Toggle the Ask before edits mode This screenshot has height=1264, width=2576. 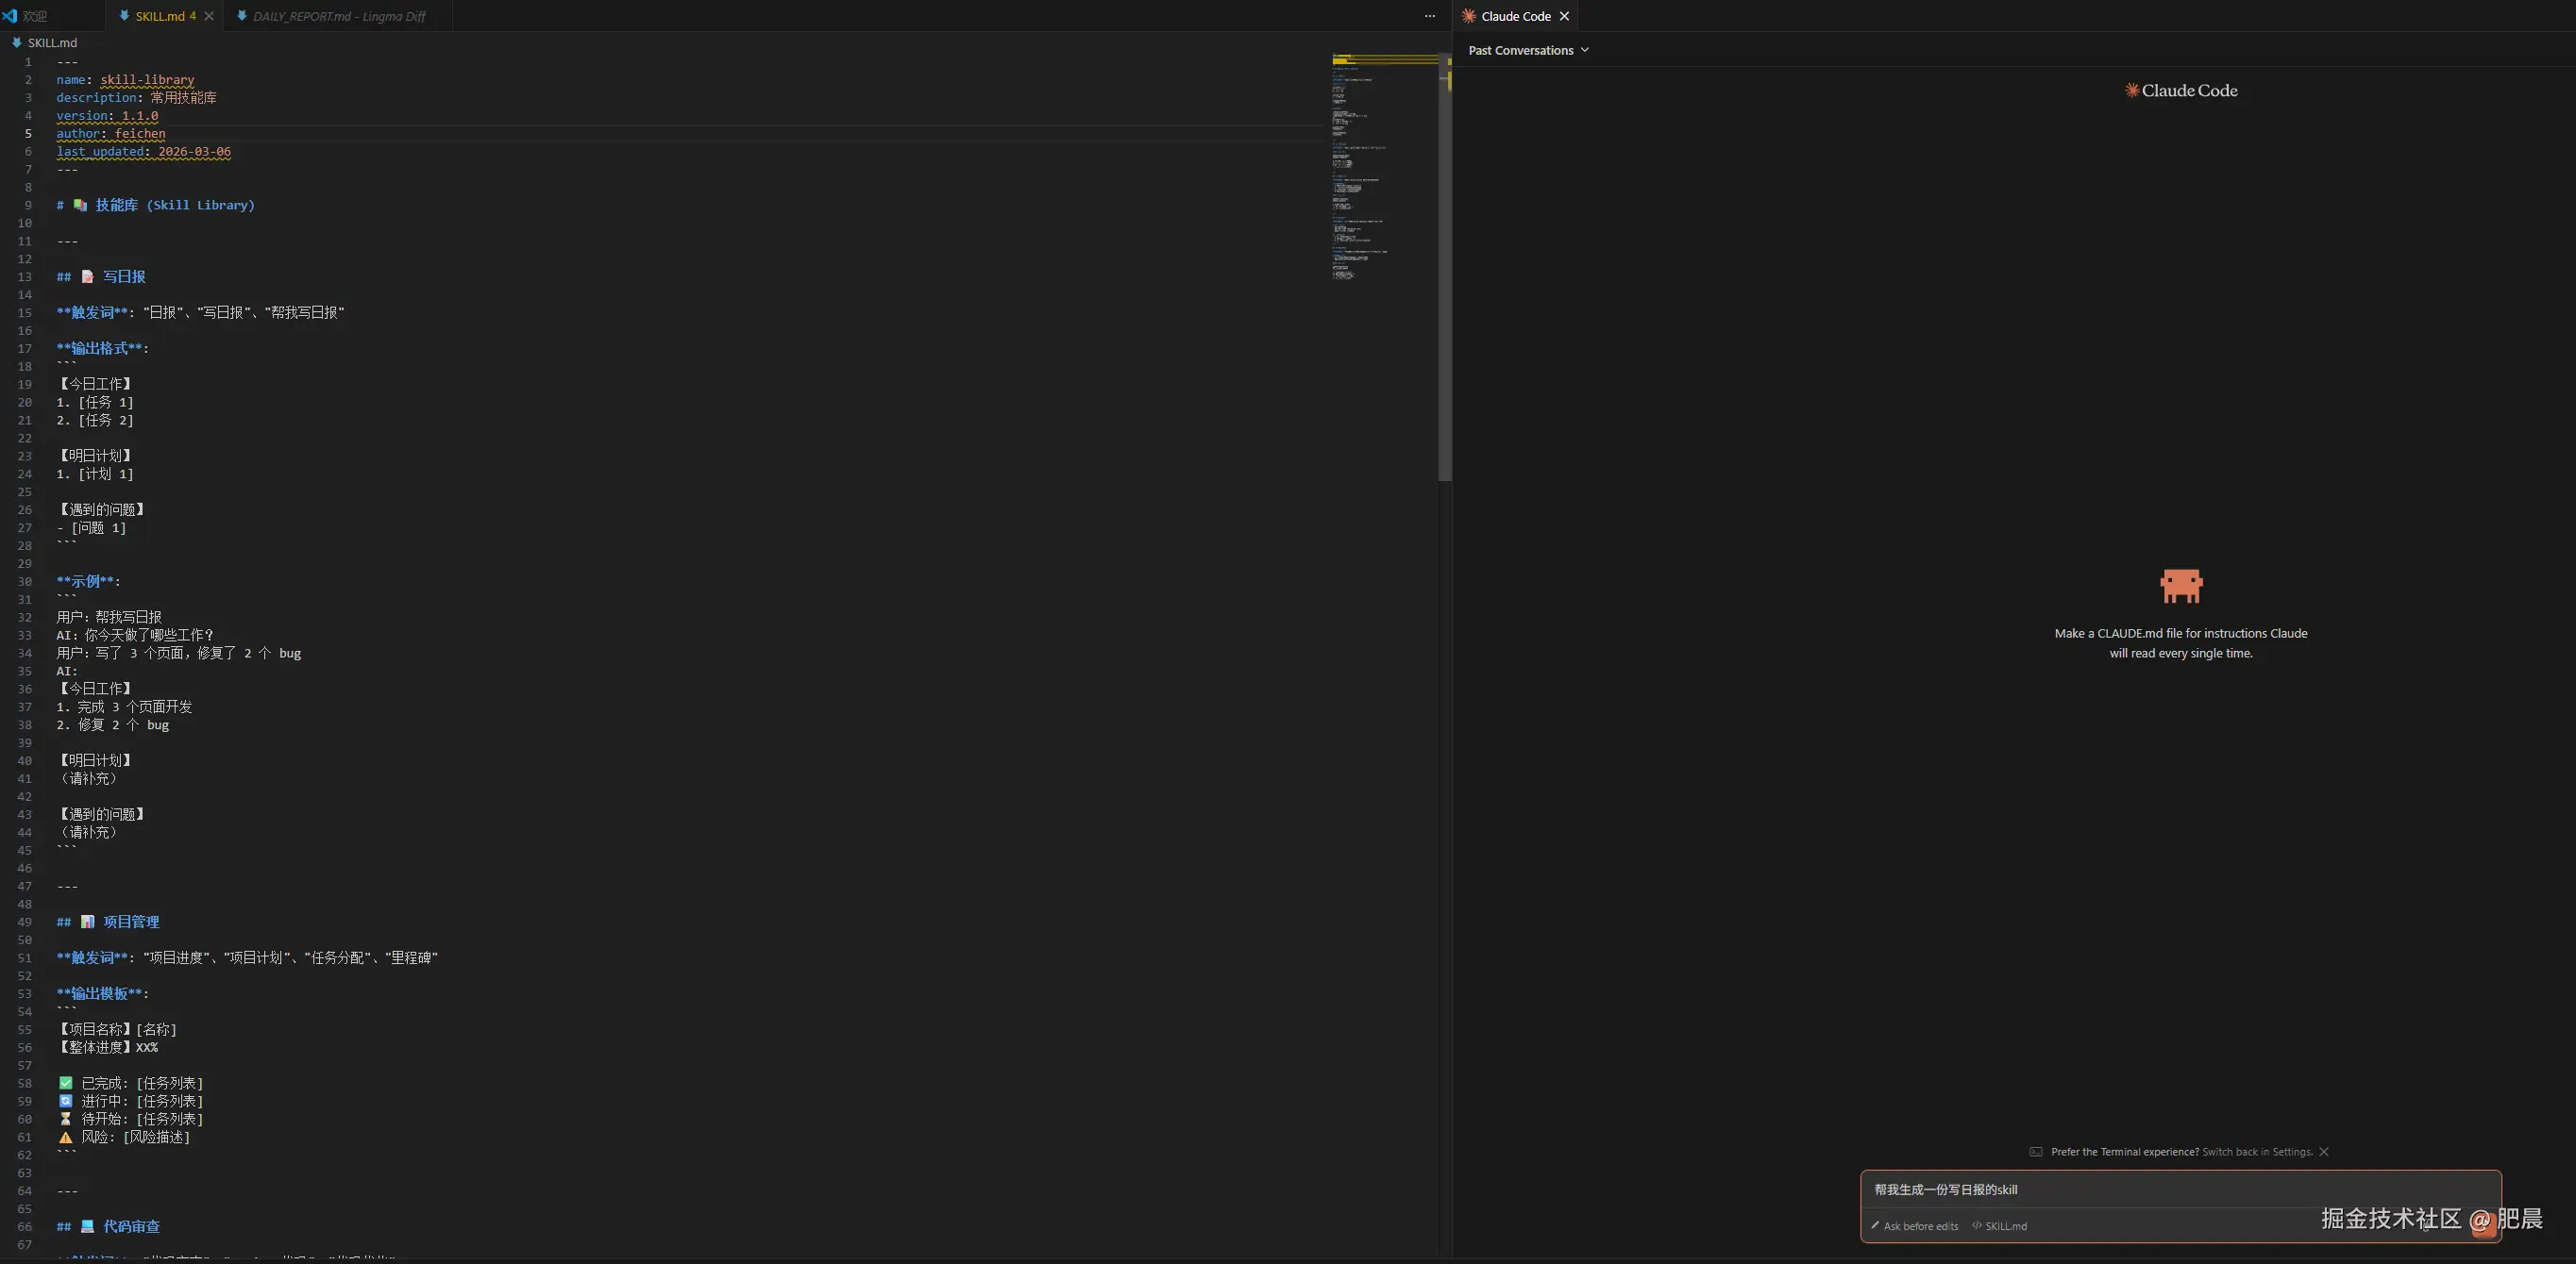click(x=1915, y=1226)
